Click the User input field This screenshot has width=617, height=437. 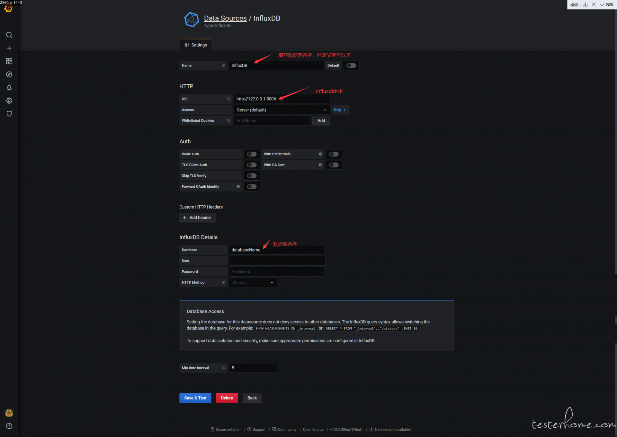277,261
